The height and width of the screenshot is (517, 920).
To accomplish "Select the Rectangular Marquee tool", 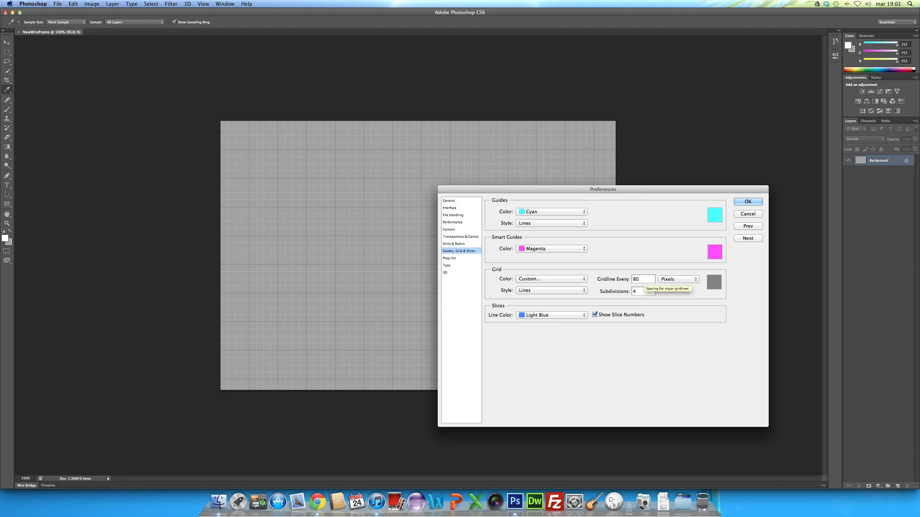I will (7, 52).
